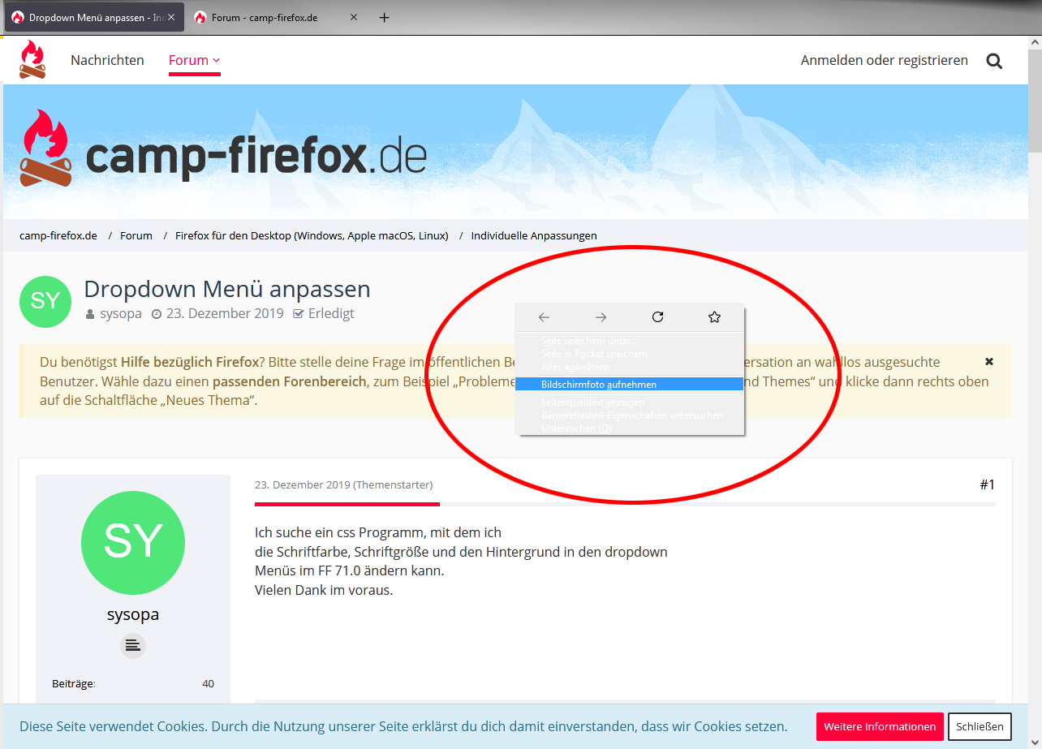Click the 'Beiträge:' count row for sysopa
Screen dimensions: 1042x749
133,683
